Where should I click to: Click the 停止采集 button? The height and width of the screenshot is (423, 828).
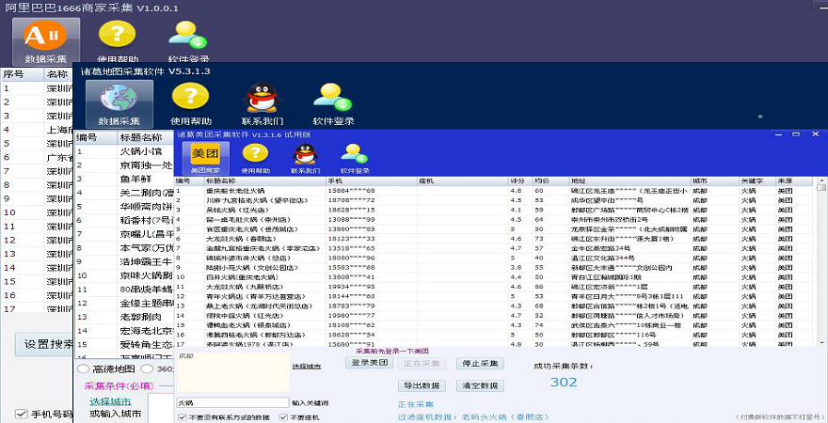(480, 363)
